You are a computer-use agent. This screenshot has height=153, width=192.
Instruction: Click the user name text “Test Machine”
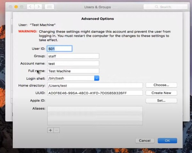[43, 25]
